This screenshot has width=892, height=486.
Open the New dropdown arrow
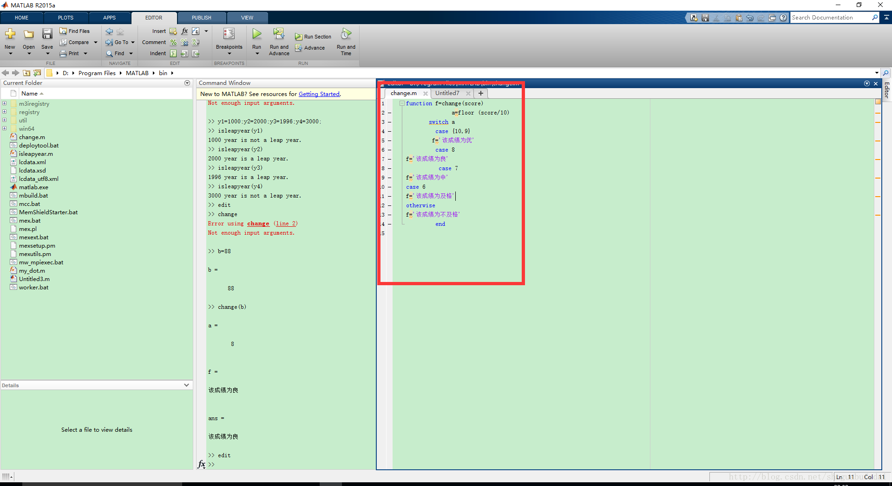(10, 54)
